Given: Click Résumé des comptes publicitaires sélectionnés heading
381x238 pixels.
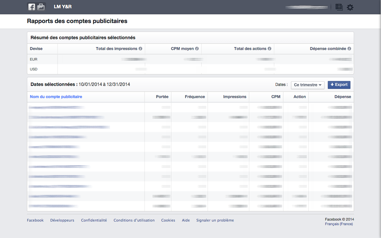Looking at the screenshot, I should tap(83, 38).
